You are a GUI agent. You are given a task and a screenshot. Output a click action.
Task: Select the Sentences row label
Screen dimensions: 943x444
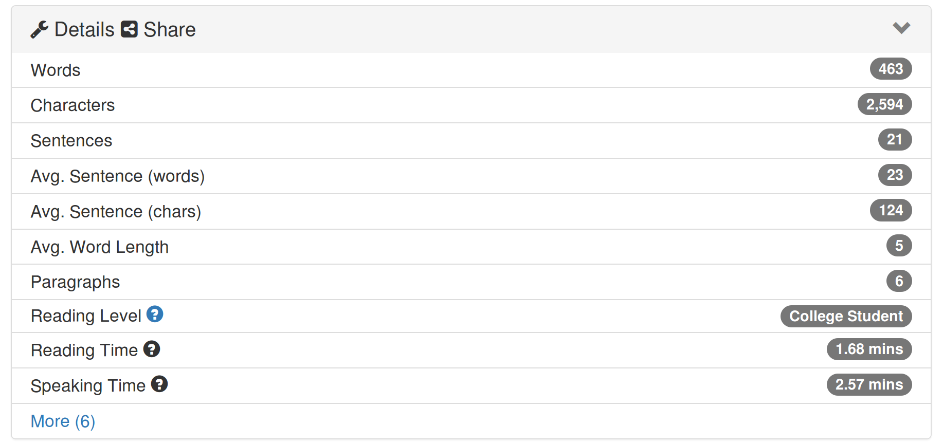(x=71, y=141)
